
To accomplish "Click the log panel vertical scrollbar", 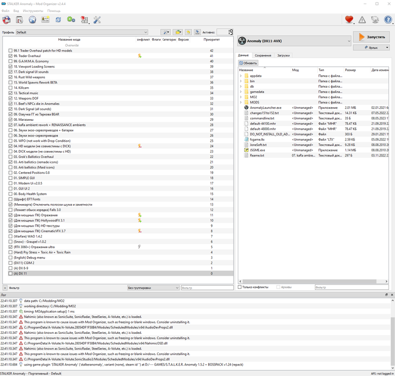I will (x=392, y=342).
